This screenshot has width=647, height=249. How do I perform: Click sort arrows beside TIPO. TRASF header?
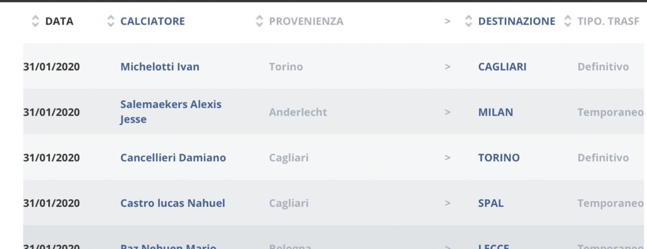[568, 21]
